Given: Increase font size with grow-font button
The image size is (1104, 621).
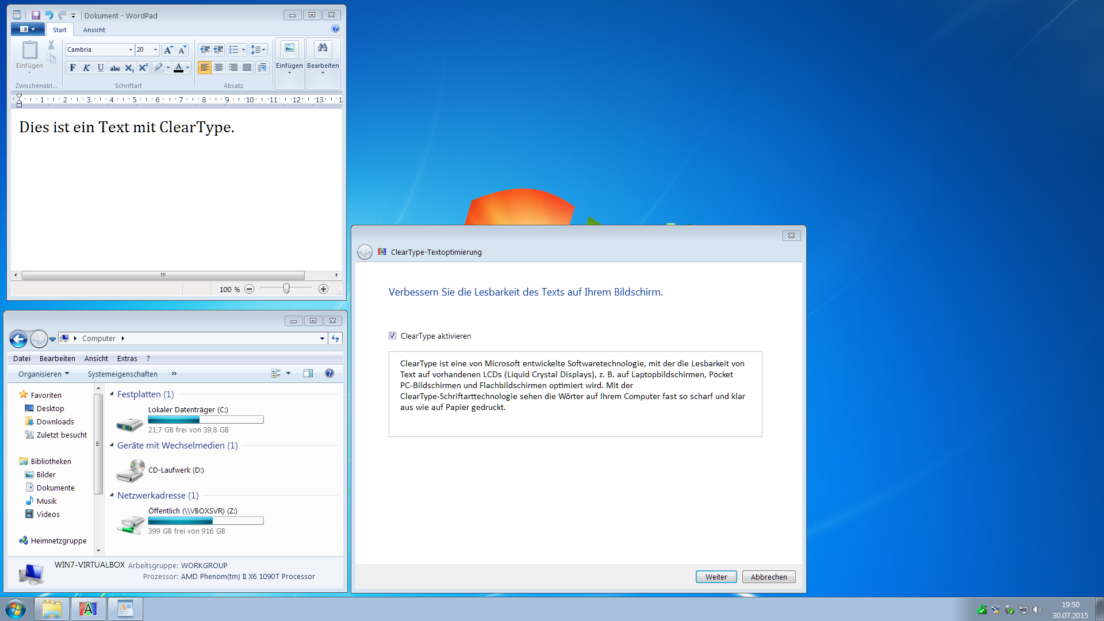Looking at the screenshot, I should (x=168, y=50).
